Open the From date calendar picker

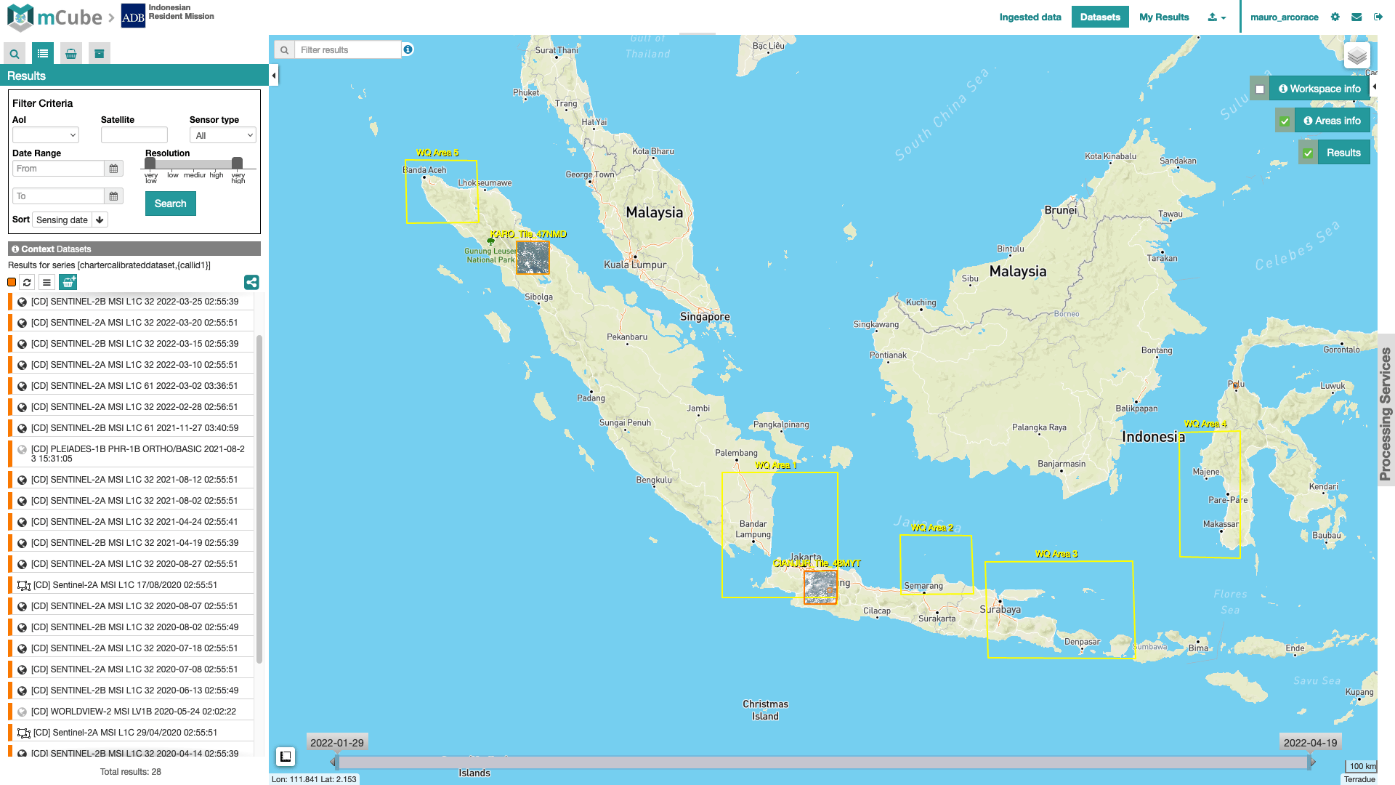113,169
